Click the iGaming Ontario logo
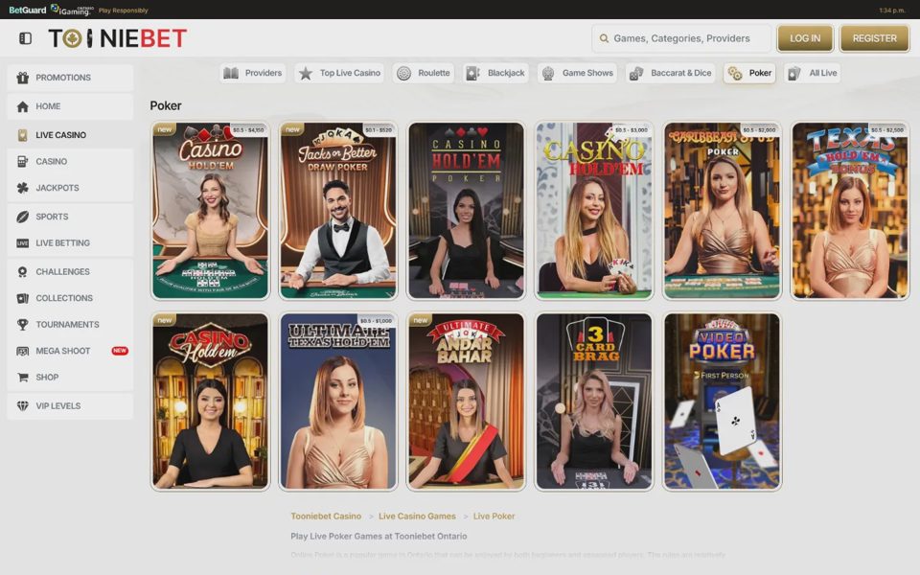This screenshot has width=920, height=575. pos(72,10)
